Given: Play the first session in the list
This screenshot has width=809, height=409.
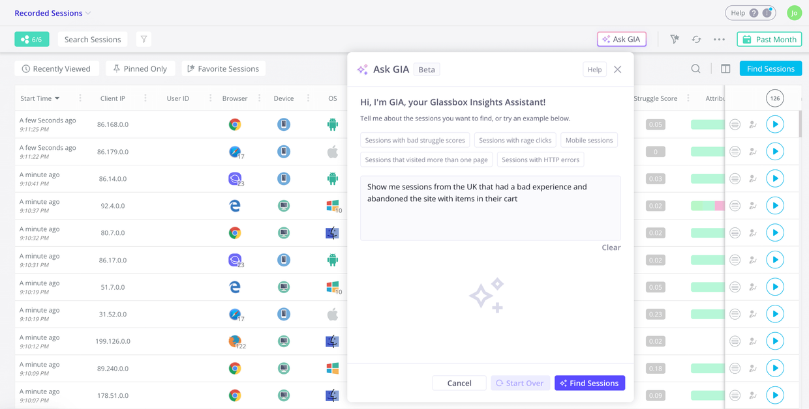Looking at the screenshot, I should pos(774,124).
